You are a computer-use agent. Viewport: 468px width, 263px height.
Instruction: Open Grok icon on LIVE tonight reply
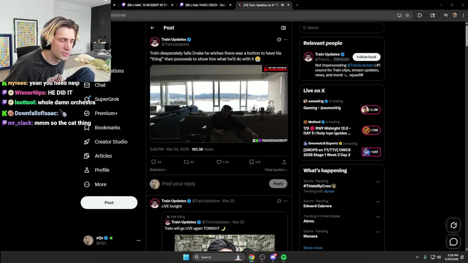tap(279, 201)
